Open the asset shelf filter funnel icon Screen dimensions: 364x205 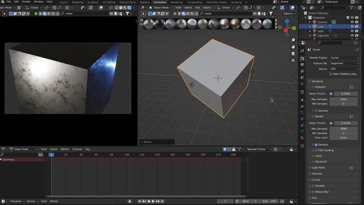(x=271, y=14)
